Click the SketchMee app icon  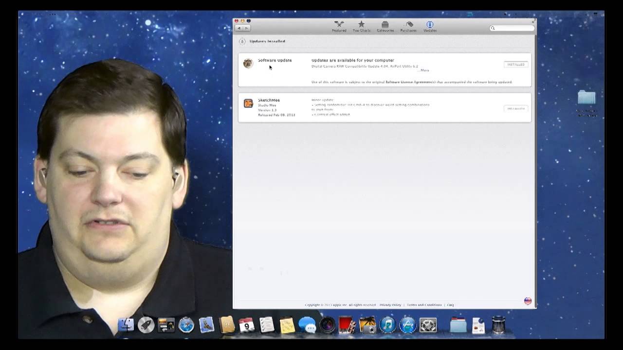point(248,104)
